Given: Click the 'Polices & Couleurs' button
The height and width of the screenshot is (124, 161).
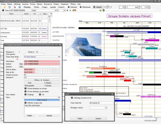Looking at the screenshot, I should 42,80.
